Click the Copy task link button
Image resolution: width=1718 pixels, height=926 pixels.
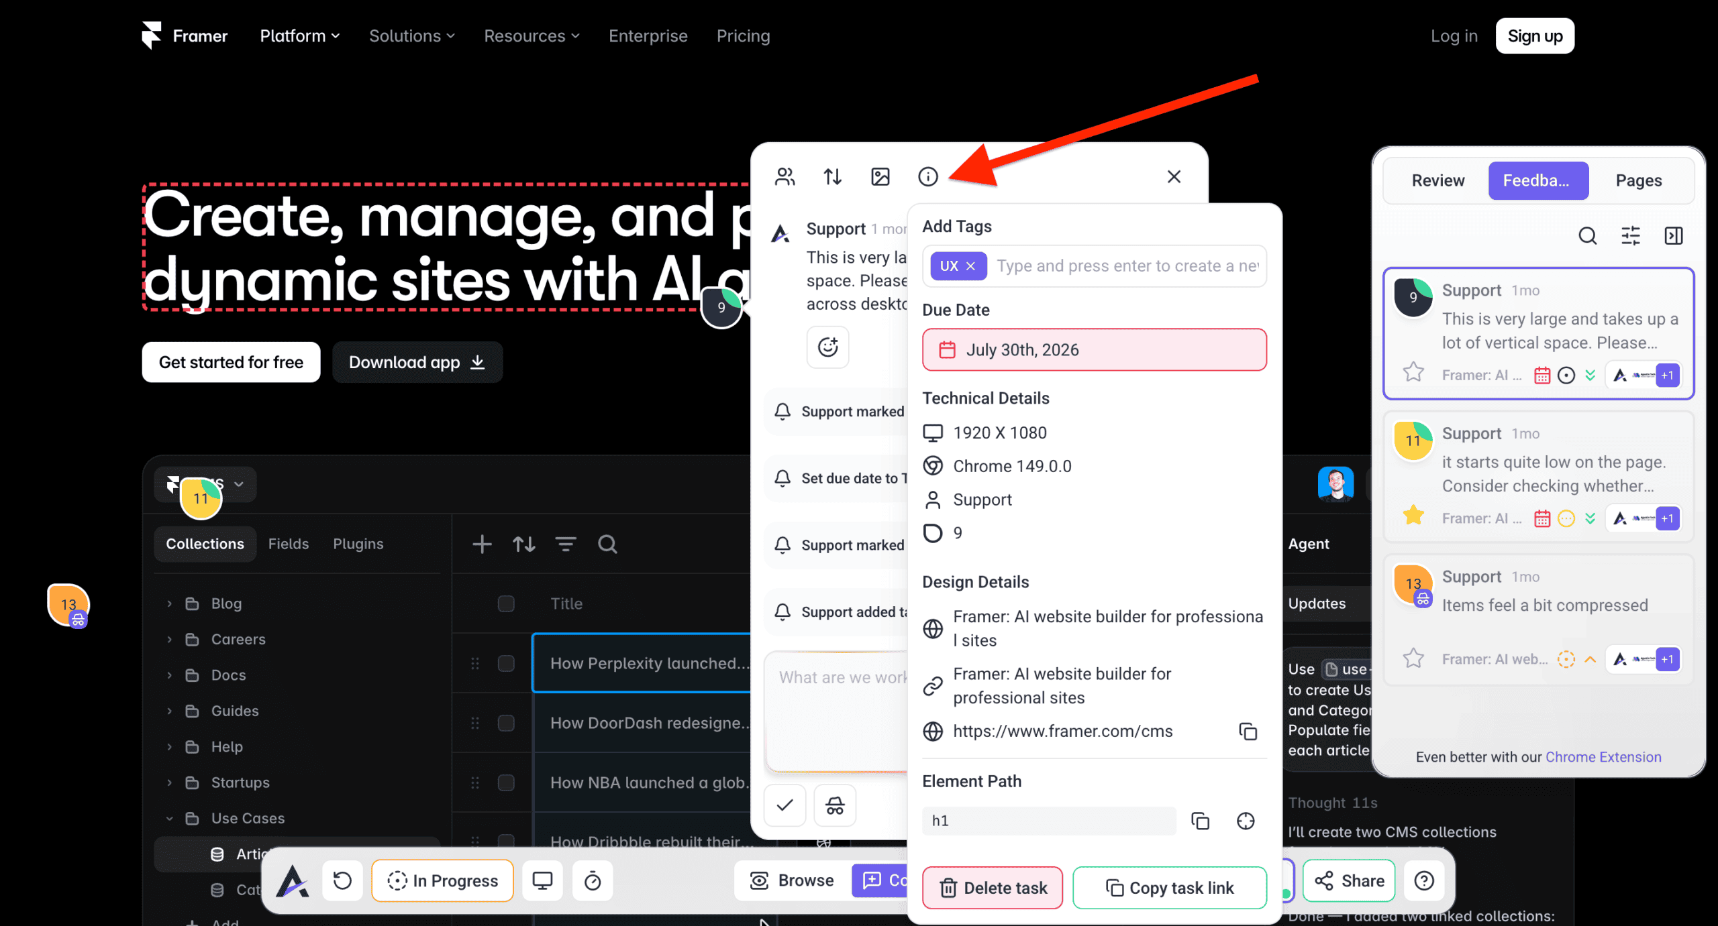coord(1170,888)
